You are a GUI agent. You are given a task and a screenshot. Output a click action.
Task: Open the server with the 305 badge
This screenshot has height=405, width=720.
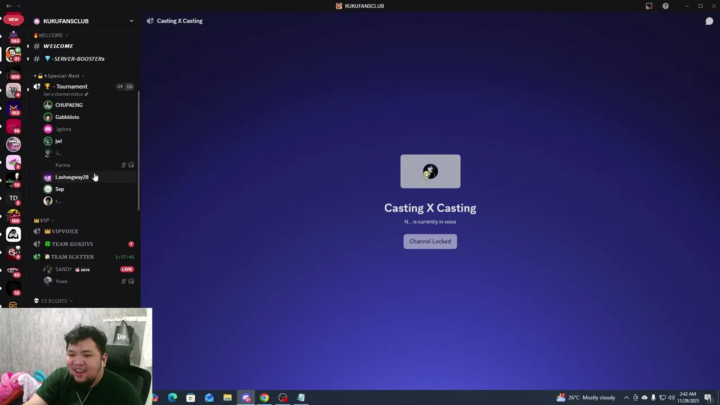pos(13,73)
